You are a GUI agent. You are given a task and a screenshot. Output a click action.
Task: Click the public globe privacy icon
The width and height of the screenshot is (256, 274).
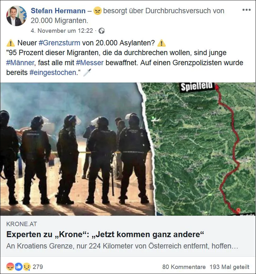[x=101, y=31]
